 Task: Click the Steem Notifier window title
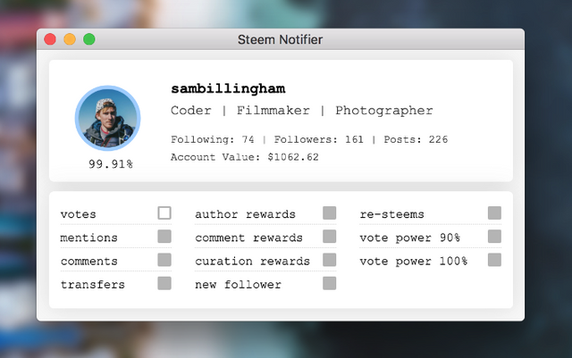click(280, 39)
